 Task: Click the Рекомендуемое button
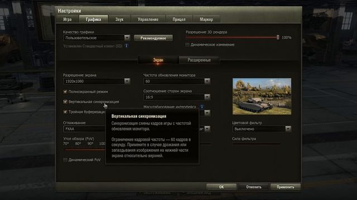(153, 38)
